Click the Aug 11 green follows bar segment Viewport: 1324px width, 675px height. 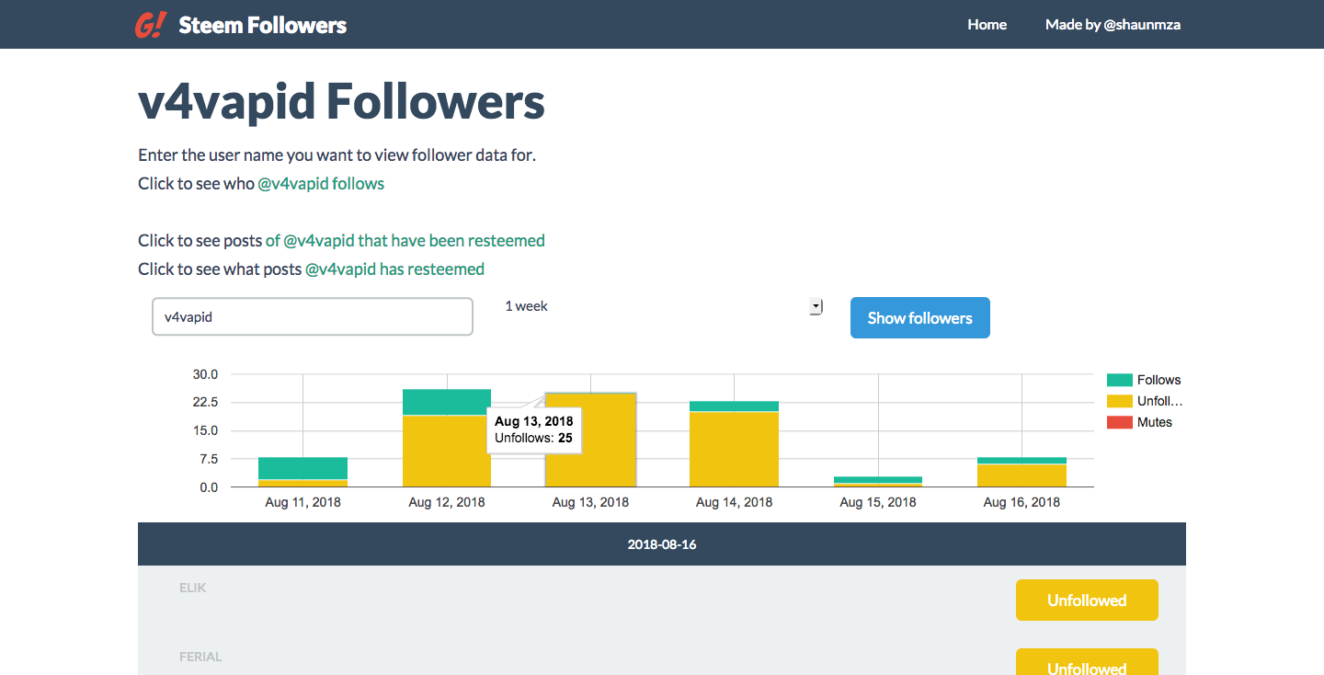point(302,468)
